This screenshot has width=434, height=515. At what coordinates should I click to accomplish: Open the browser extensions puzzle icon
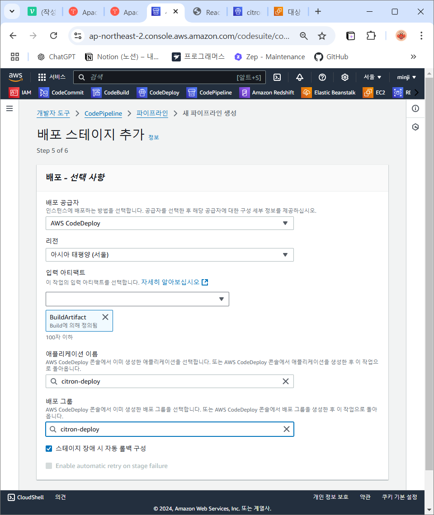371,36
